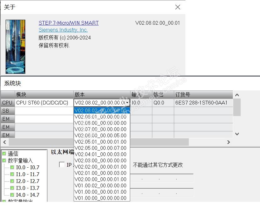Click the 输入 column header

coord(141,94)
